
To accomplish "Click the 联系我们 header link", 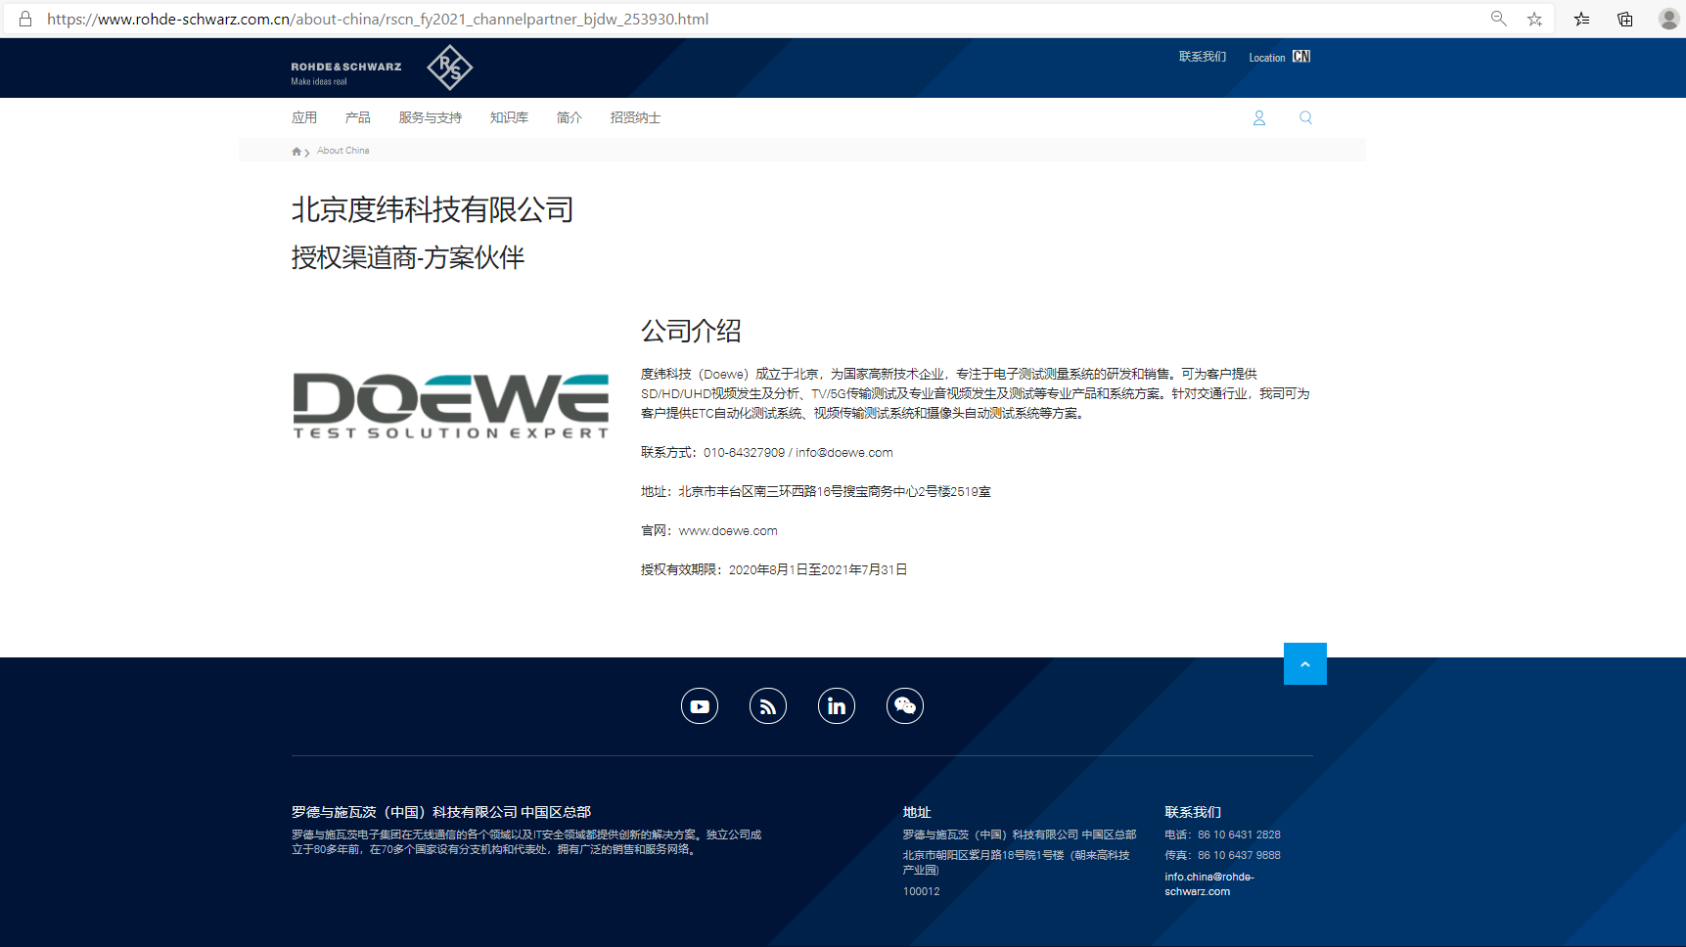I will pos(1202,57).
